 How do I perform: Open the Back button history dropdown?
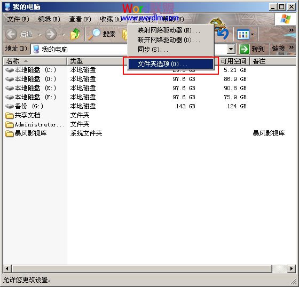click(x=40, y=35)
